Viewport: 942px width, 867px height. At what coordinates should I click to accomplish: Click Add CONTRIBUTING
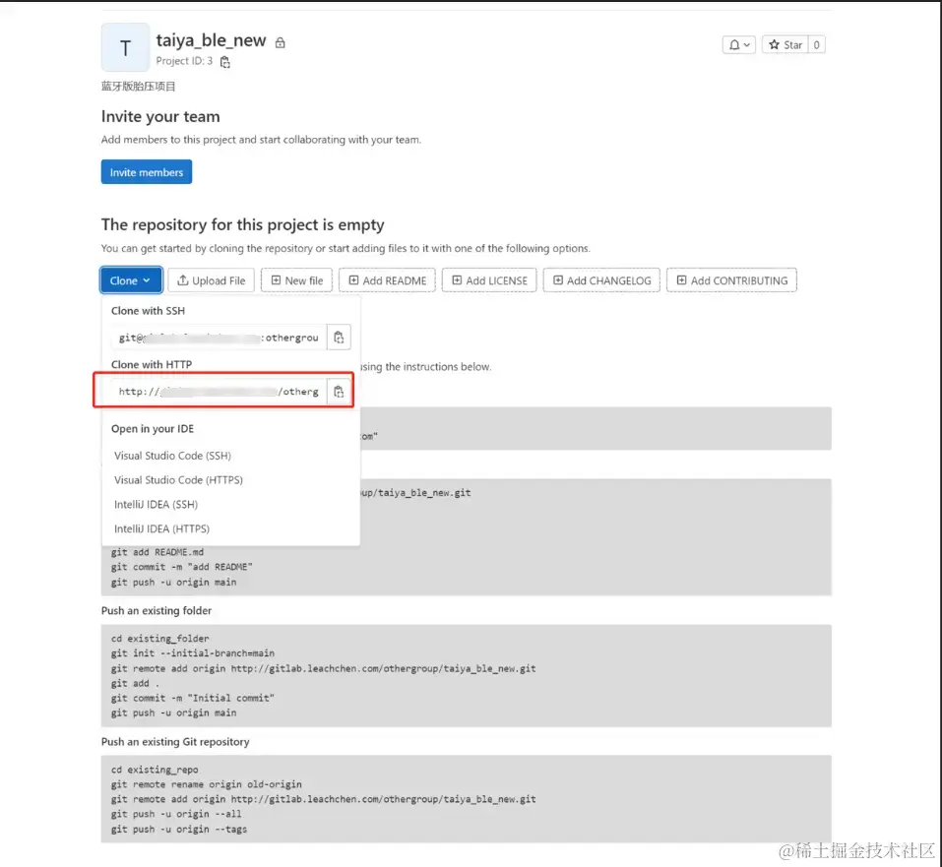pos(731,280)
